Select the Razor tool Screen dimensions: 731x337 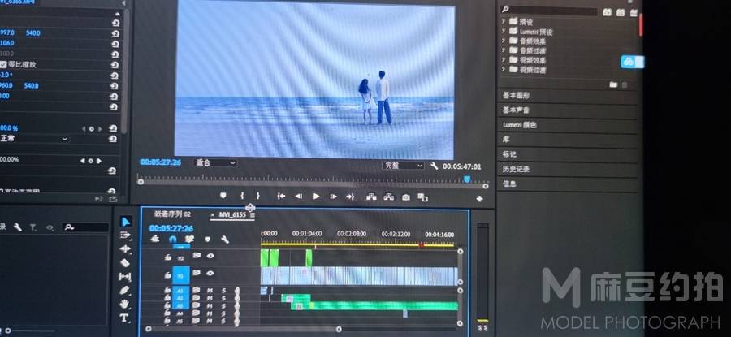coord(124,263)
